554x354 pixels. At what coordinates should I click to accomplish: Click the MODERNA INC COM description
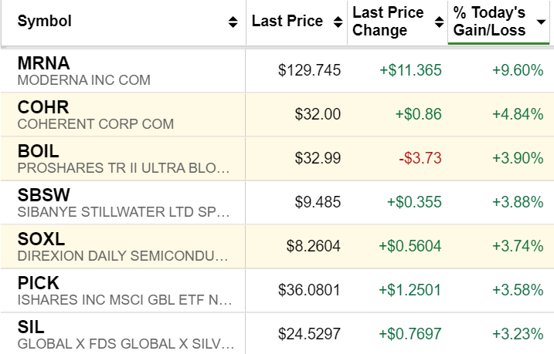click(x=83, y=80)
